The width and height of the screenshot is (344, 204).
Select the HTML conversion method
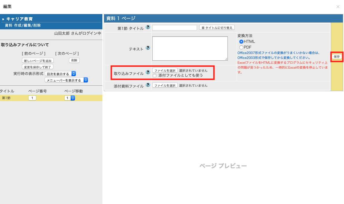tap(241, 42)
